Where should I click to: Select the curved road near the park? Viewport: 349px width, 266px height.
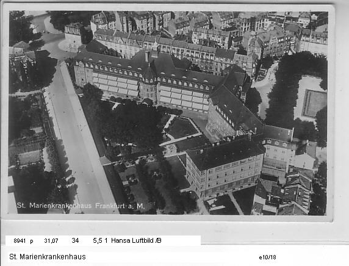(x=265, y=89)
